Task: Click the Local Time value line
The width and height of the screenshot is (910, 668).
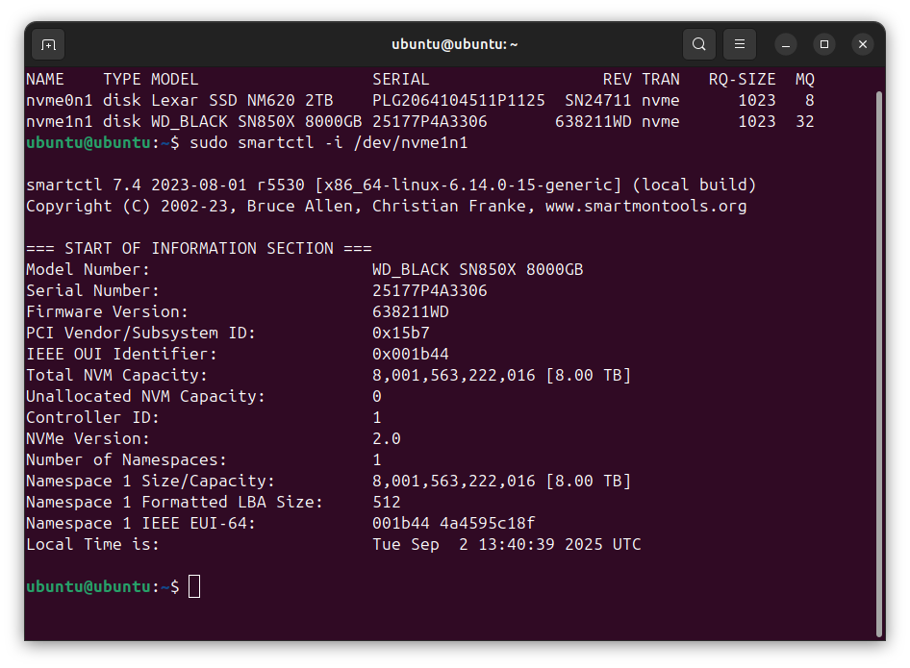Action: pyautogui.click(x=506, y=544)
